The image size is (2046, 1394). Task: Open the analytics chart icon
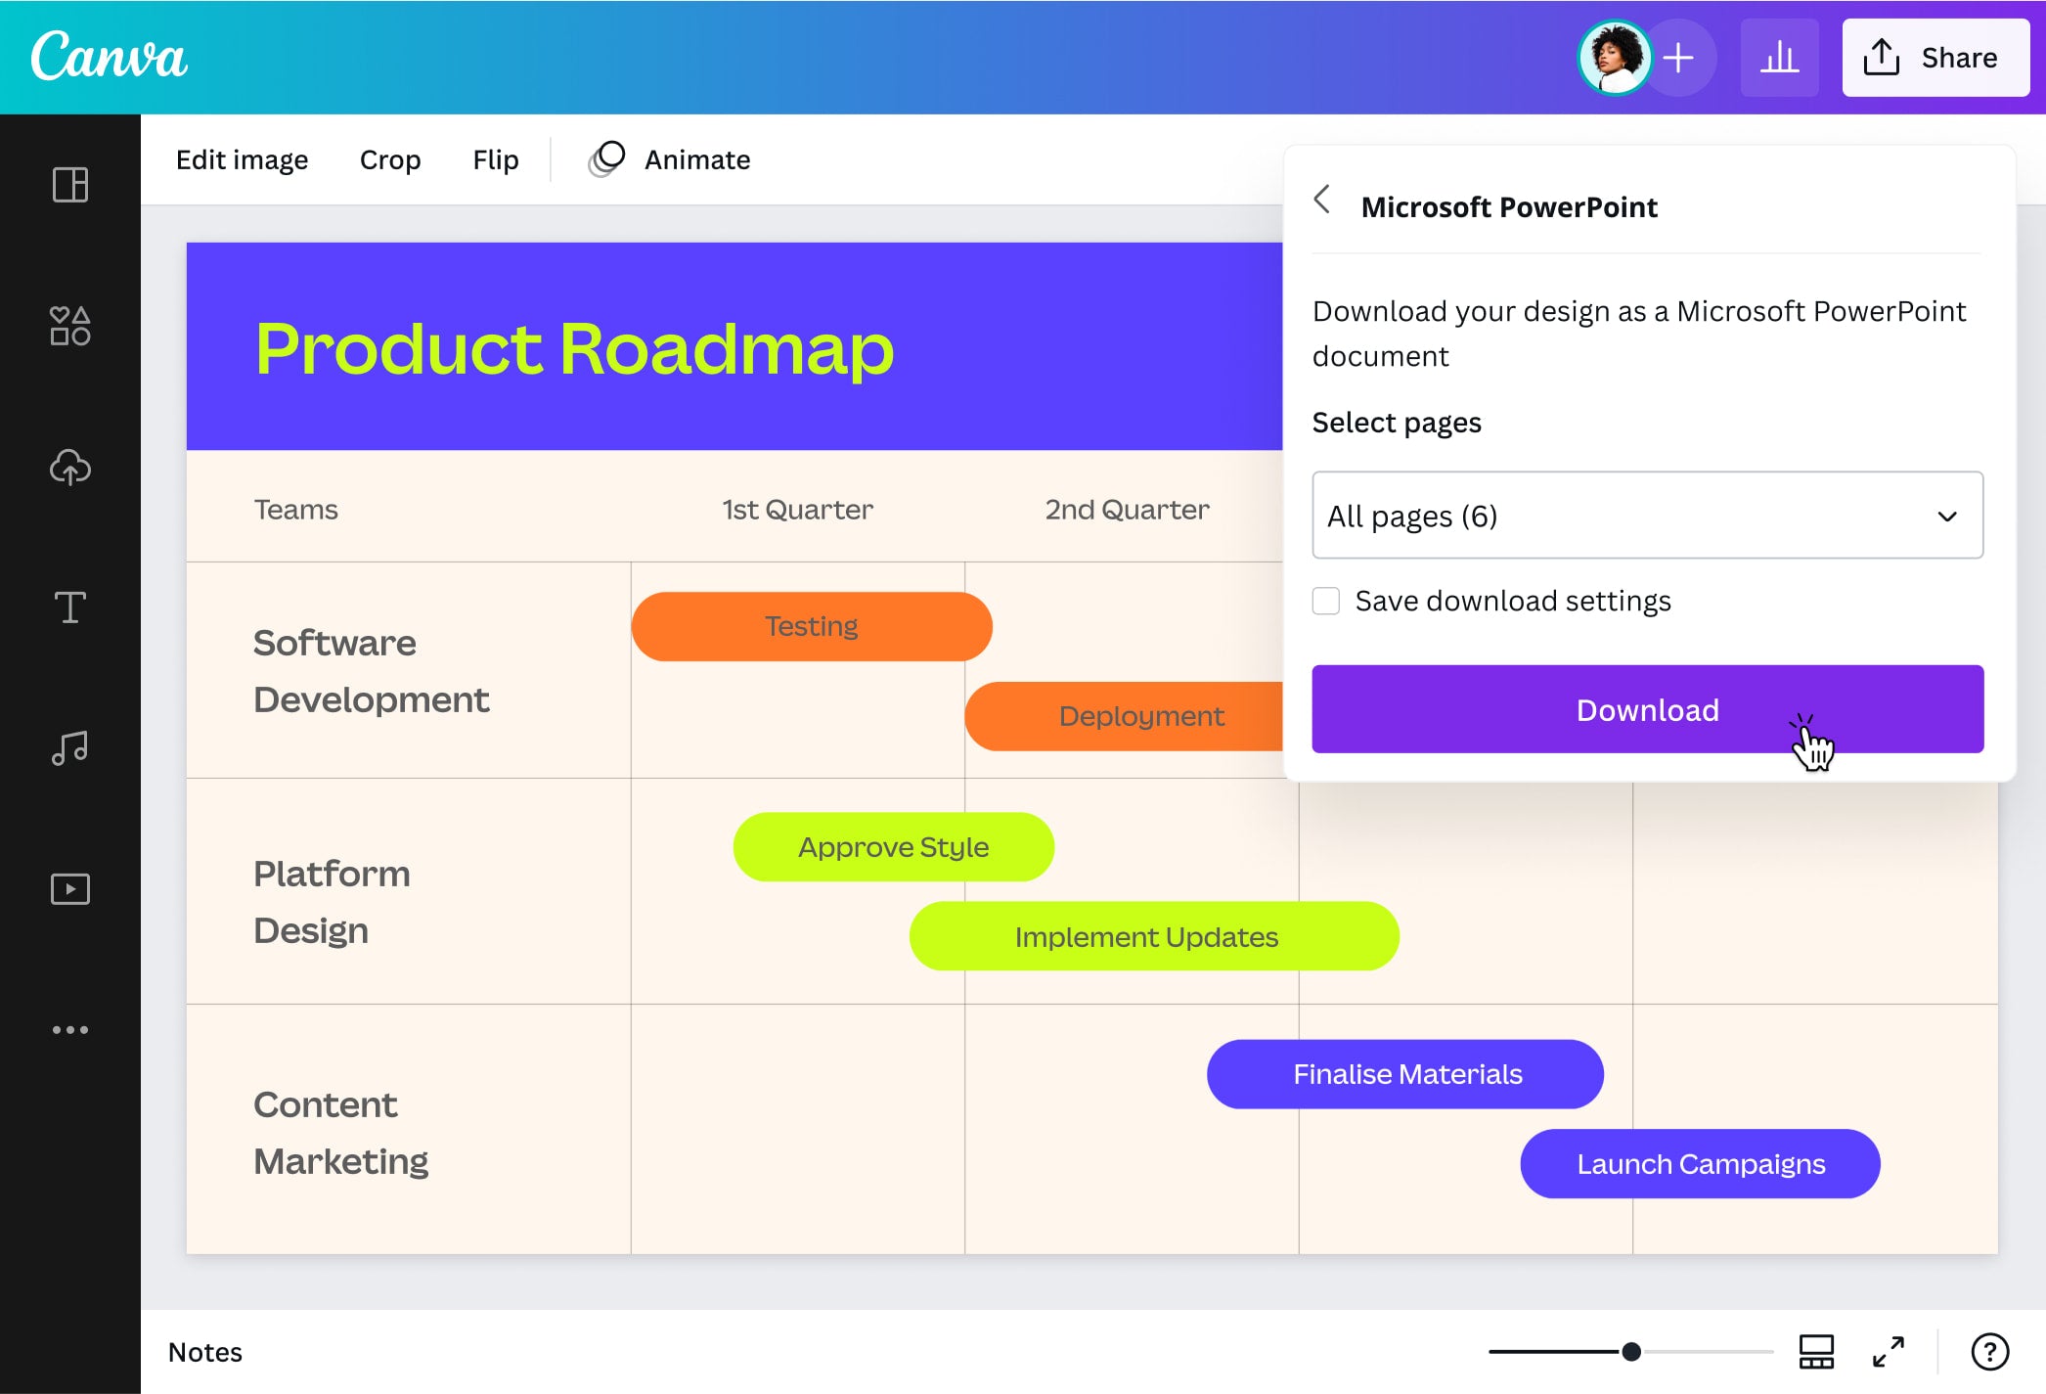tap(1780, 58)
